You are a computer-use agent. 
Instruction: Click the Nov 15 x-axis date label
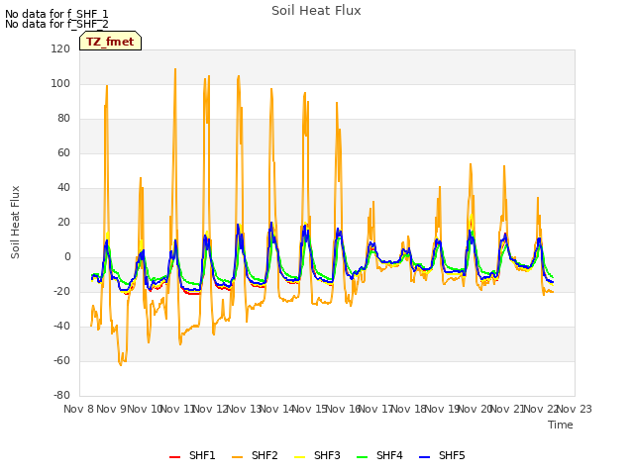[x=310, y=409]
